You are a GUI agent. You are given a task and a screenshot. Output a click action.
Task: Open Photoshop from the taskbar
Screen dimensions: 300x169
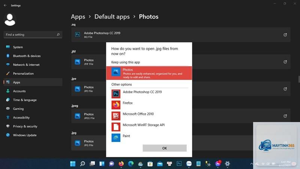[x=179, y=164]
